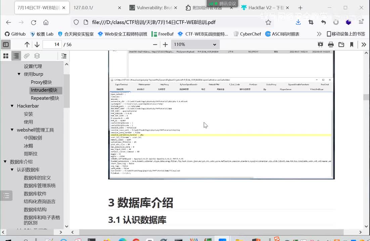This screenshot has height=241, width=370.
Task: Click the current outline item button
Action: (x=64, y=56)
